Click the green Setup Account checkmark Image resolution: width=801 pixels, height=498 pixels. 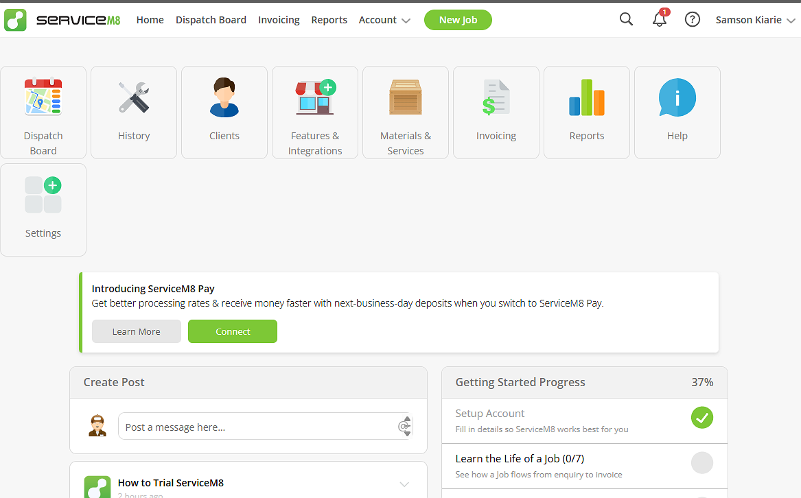pyautogui.click(x=702, y=418)
